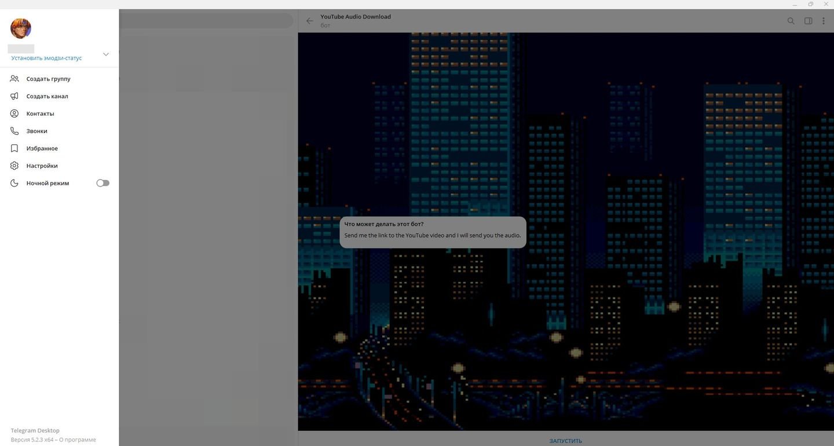The height and width of the screenshot is (446, 834).
Task: Click the Saved Messages bookmark icon
Action: coord(14,148)
